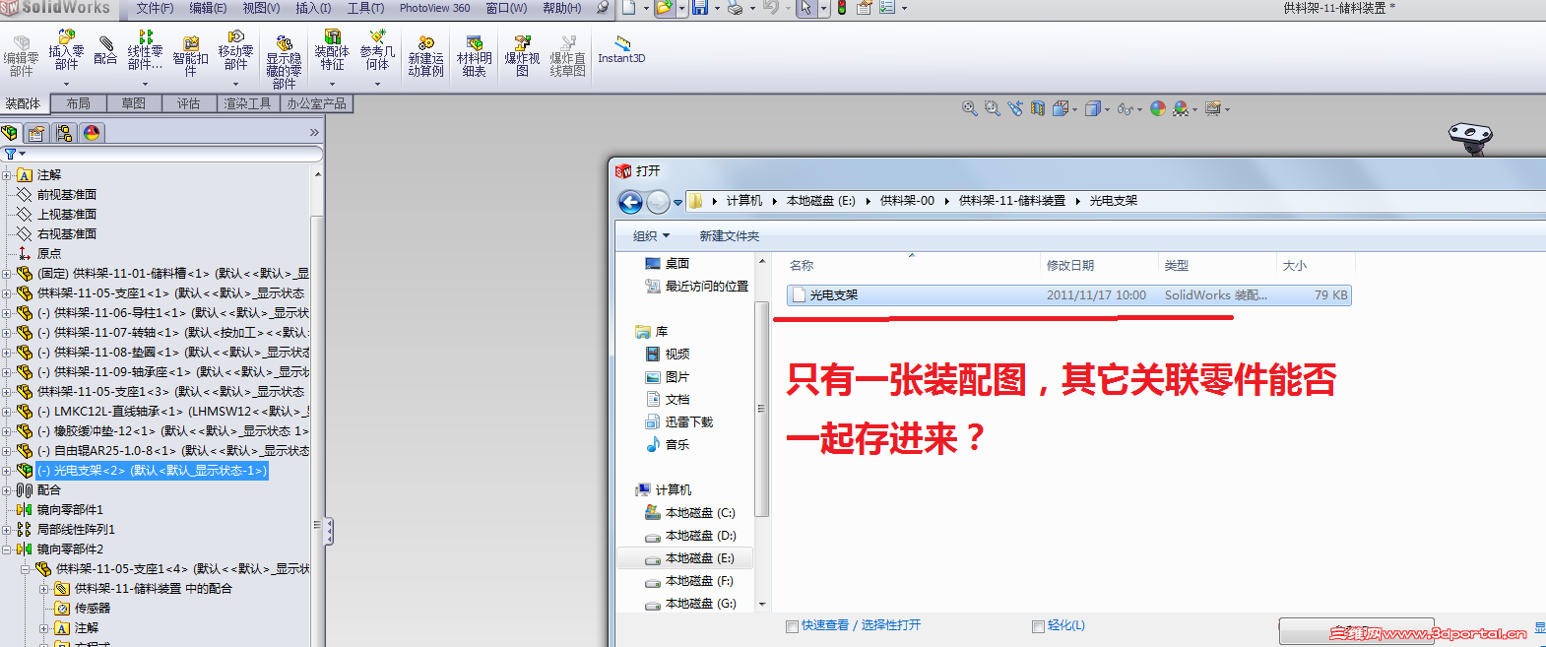This screenshot has height=647, width=1546.
Task: Collapse the 镜向零部件2 node
Action: (7, 550)
